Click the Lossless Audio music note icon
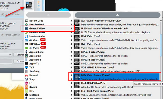 coord(26,36)
